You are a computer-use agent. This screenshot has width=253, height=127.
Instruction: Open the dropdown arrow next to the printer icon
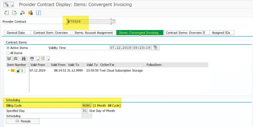point(38,59)
